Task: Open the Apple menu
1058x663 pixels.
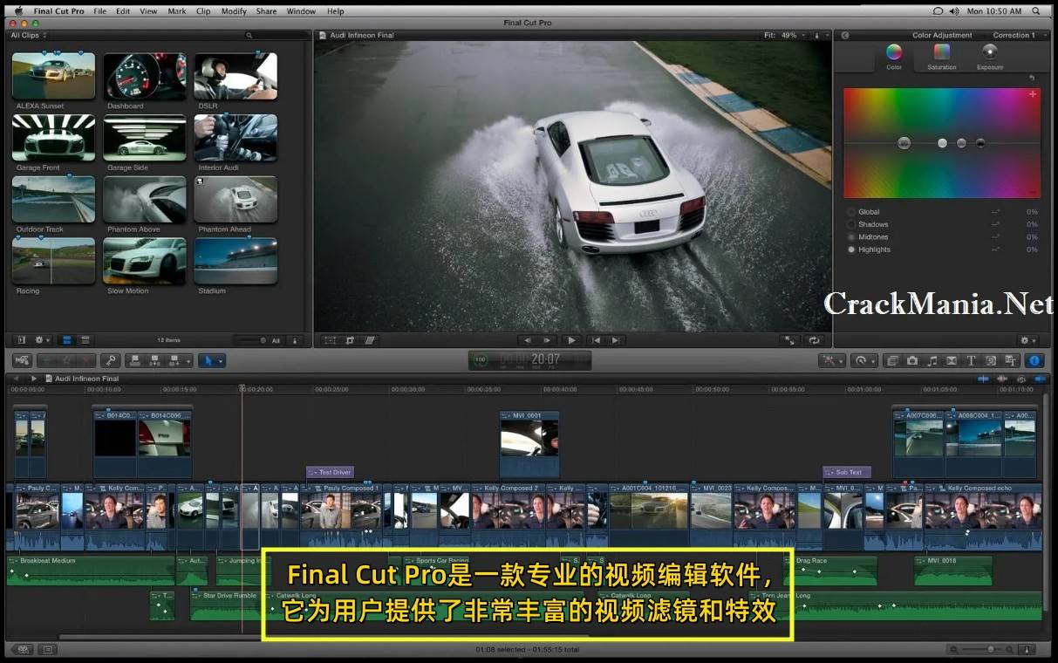Action: click(x=18, y=11)
